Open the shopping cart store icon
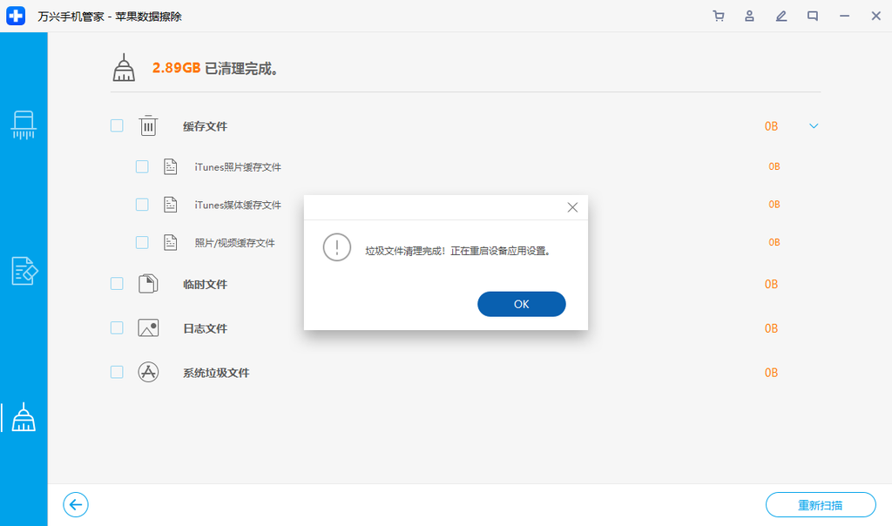Viewport: 892px width, 526px height. (x=718, y=16)
